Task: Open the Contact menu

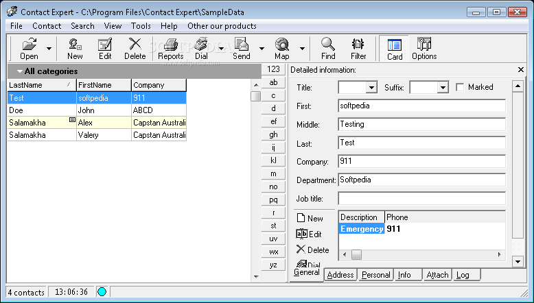Action: [47, 26]
